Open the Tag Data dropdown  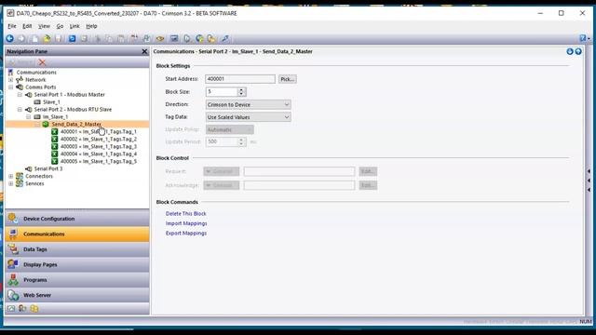(249, 117)
